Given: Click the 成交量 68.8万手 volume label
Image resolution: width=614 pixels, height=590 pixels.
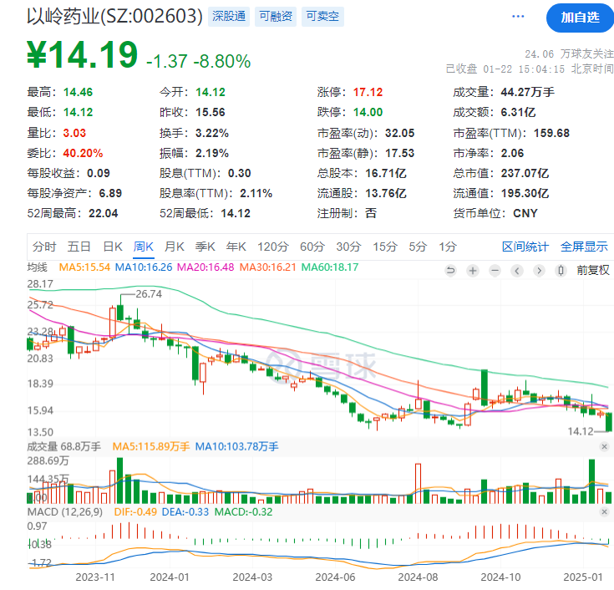Looking at the screenshot, I should point(63,446).
